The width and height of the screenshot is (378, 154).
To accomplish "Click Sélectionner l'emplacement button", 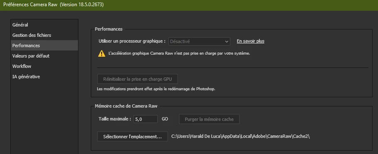I will (132, 137).
